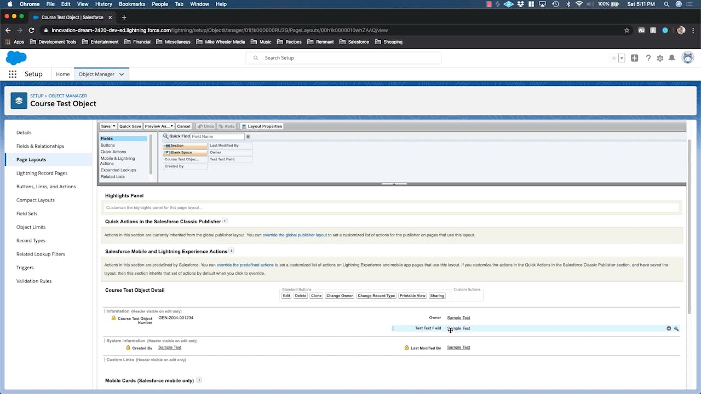Follow the override the global publisher layout link

coord(295,235)
